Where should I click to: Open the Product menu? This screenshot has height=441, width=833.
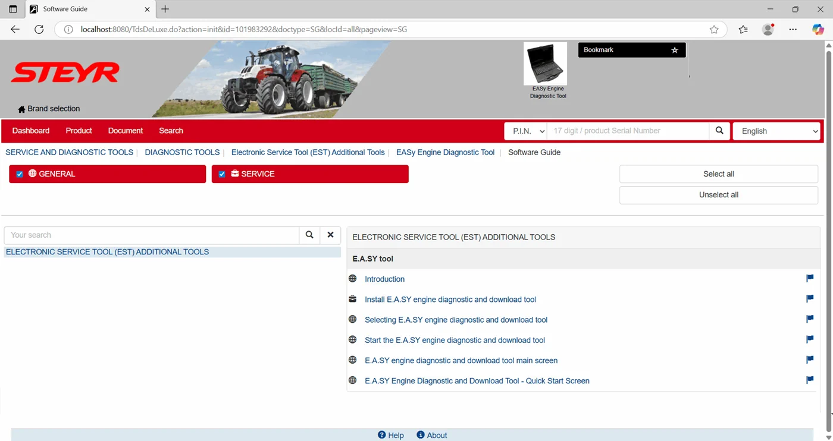click(x=79, y=131)
